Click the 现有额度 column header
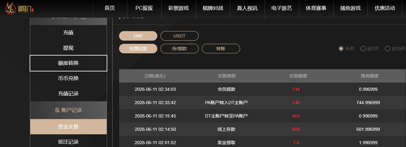Viewport: 406px width, 147px height. (x=370, y=76)
